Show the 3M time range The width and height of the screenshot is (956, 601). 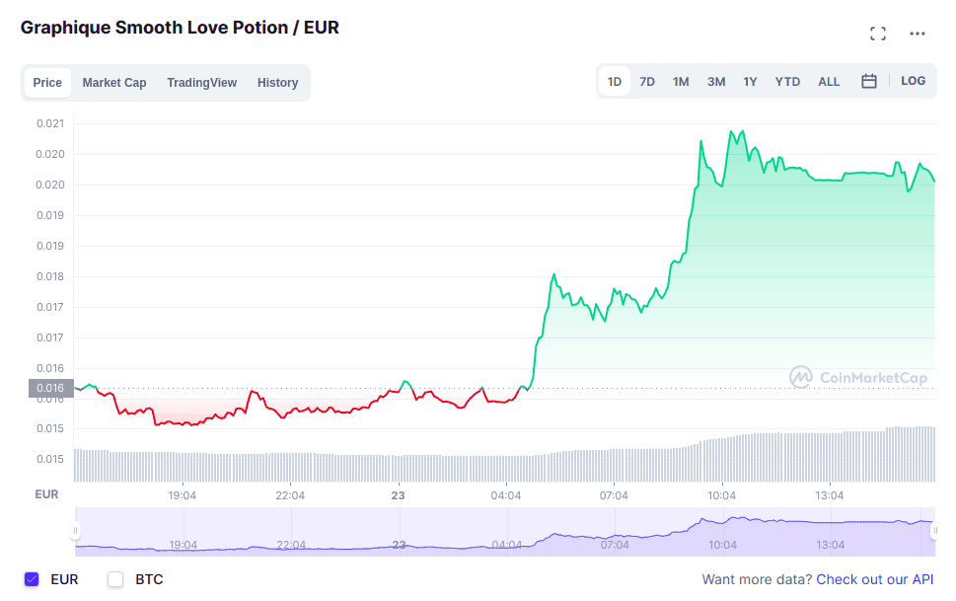[716, 82]
